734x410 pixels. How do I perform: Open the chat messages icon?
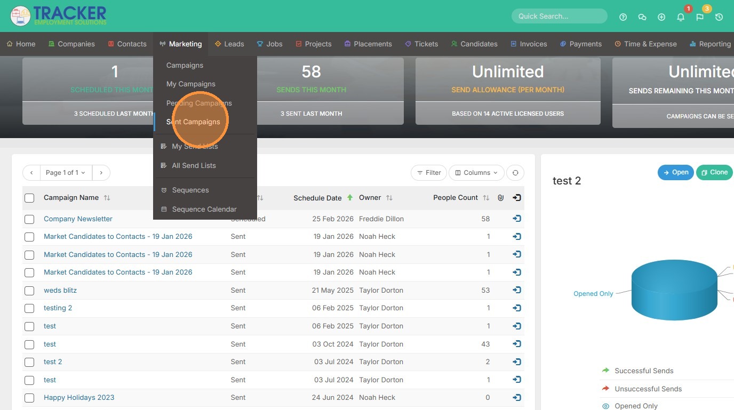pos(642,17)
